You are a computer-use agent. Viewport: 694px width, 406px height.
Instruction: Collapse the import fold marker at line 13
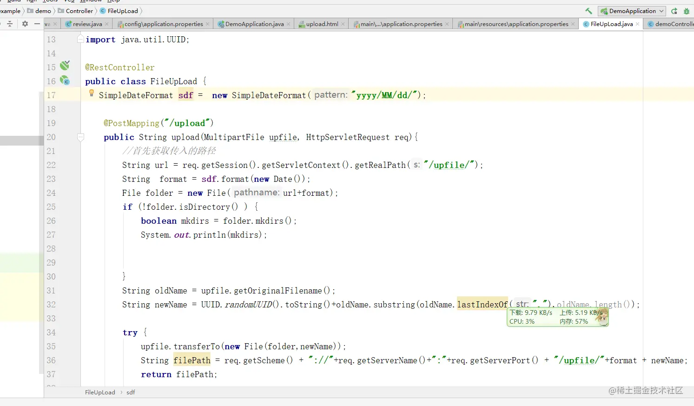click(x=80, y=40)
